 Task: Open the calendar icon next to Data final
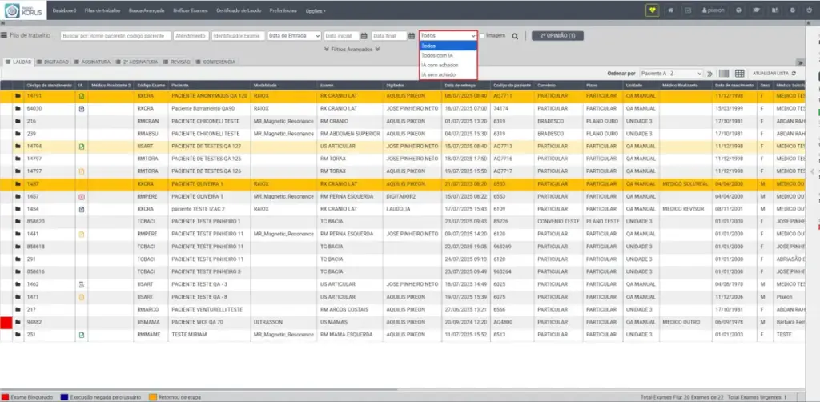tap(411, 36)
